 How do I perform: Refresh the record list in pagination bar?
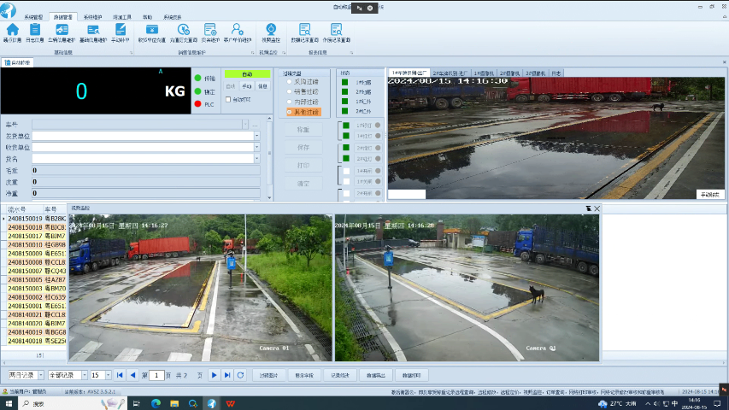241,375
